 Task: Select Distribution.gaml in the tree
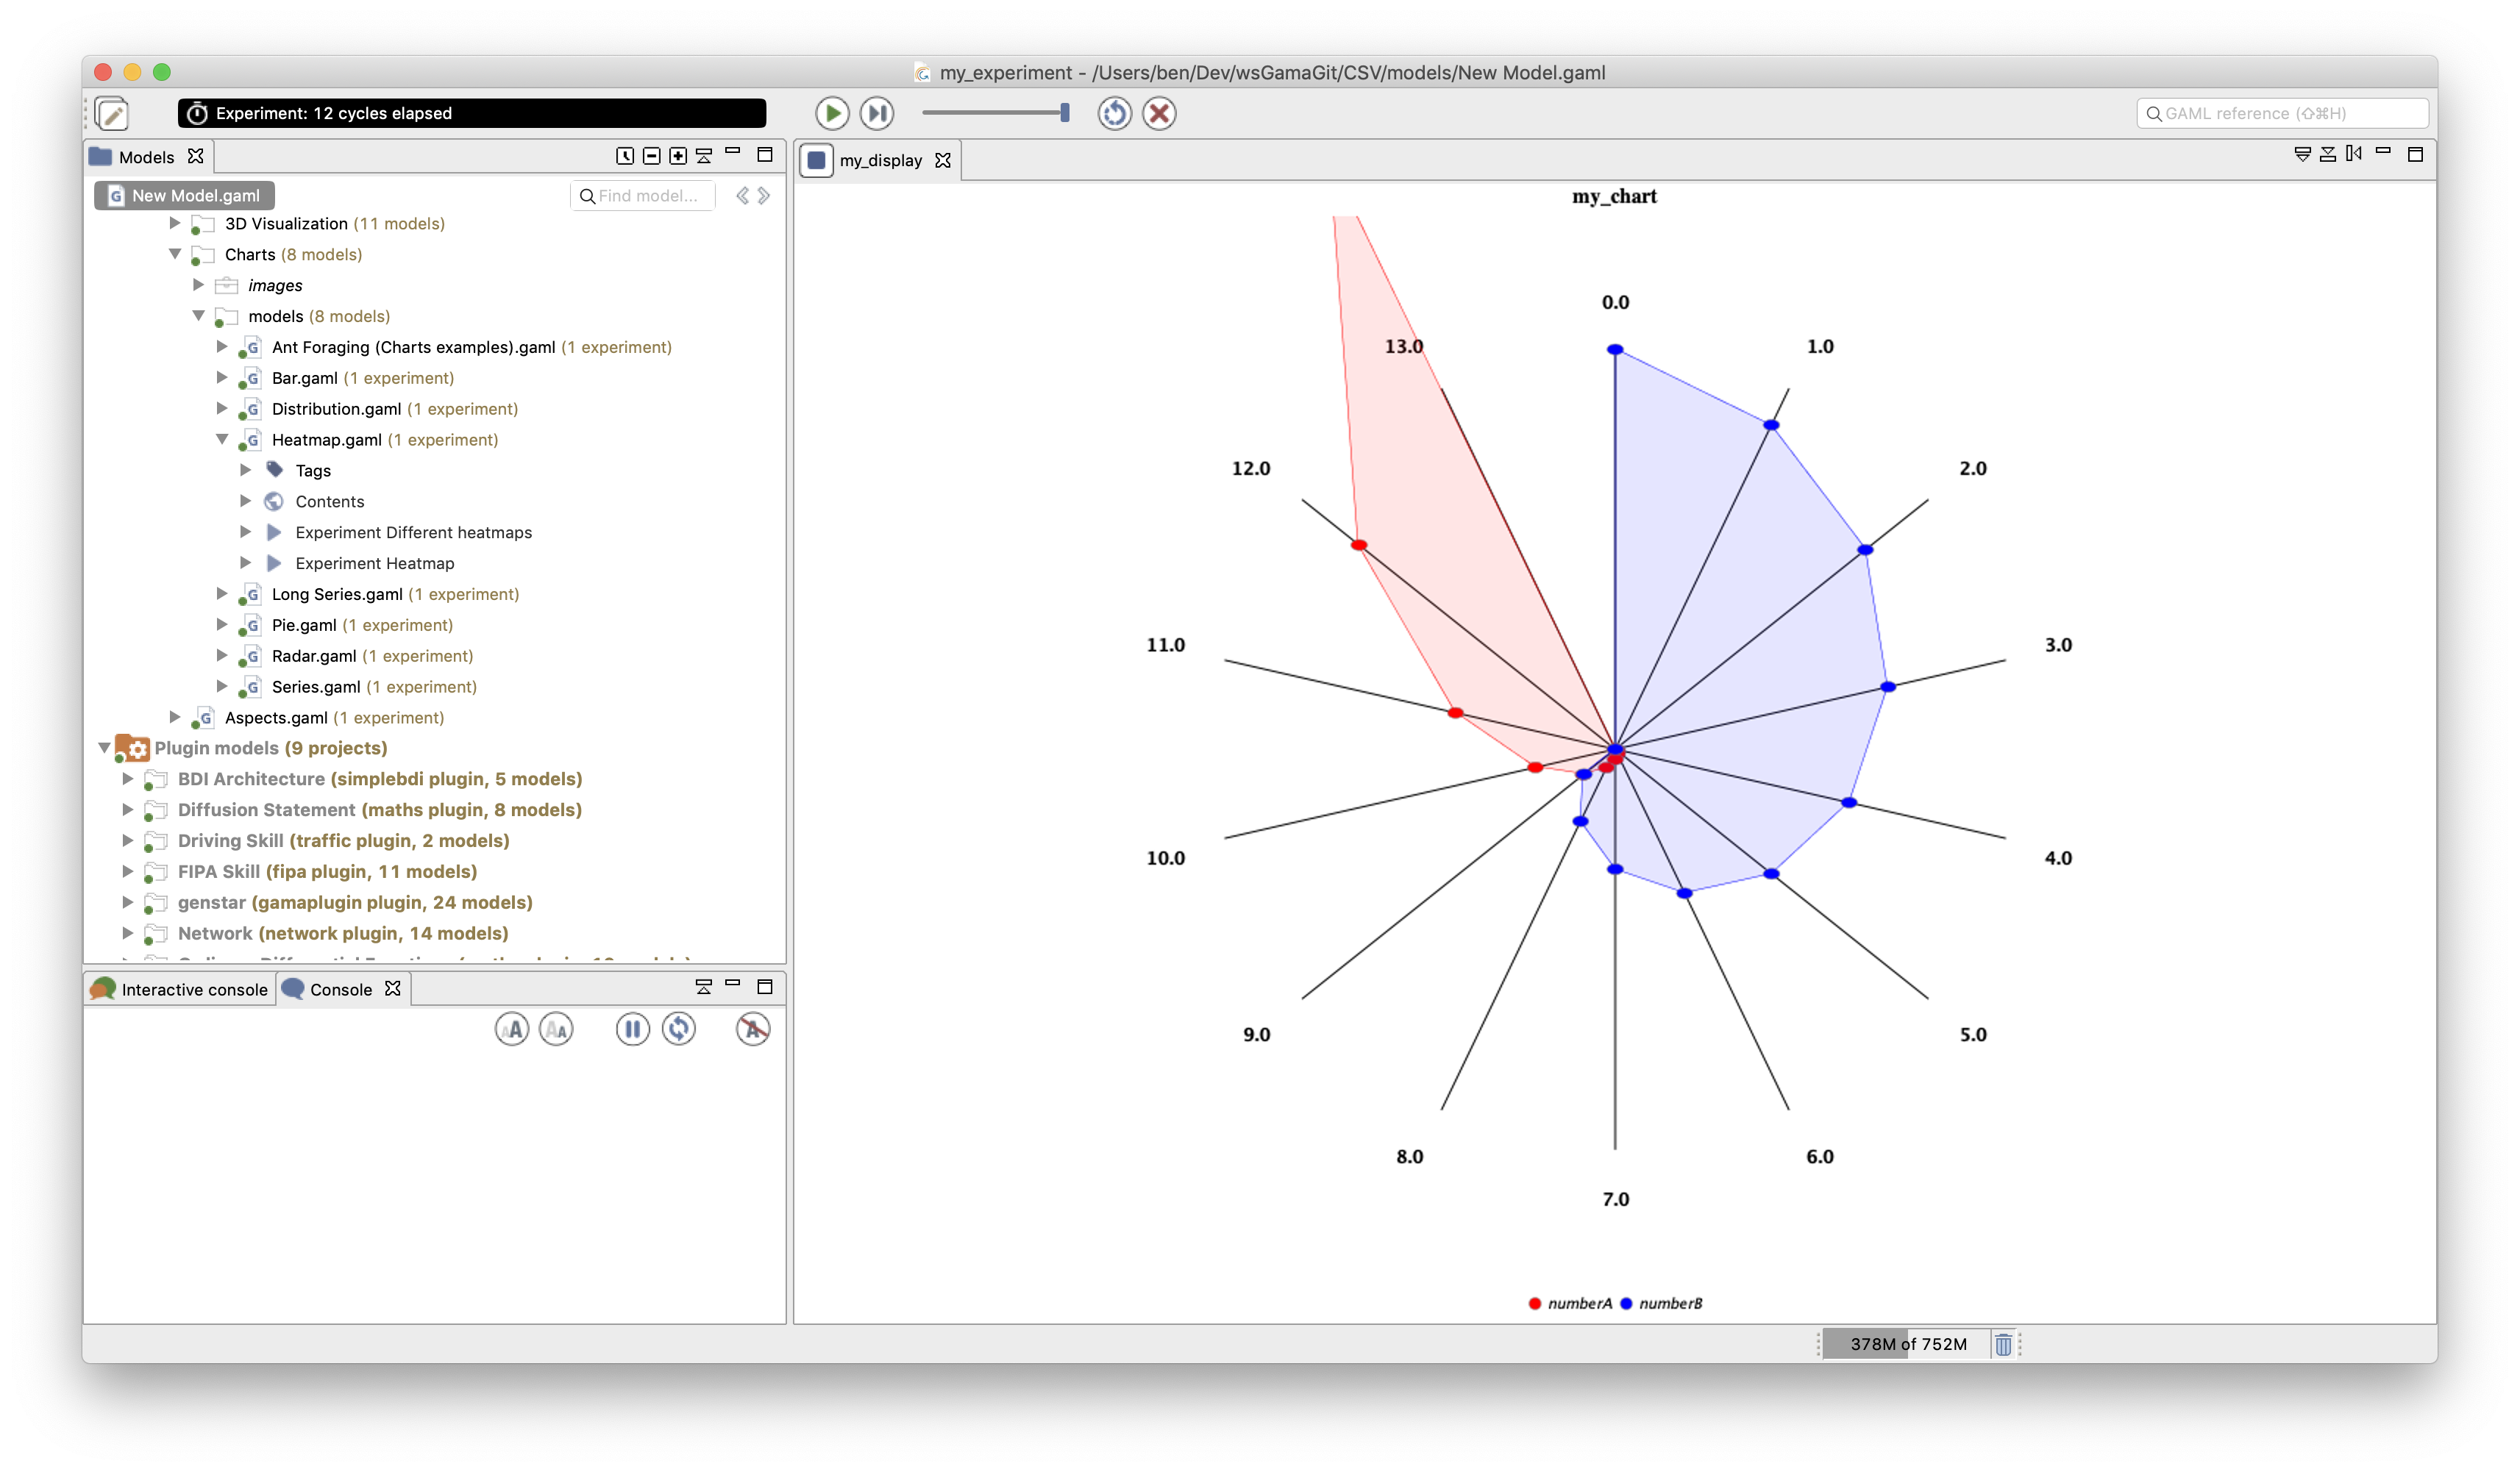[336, 410]
